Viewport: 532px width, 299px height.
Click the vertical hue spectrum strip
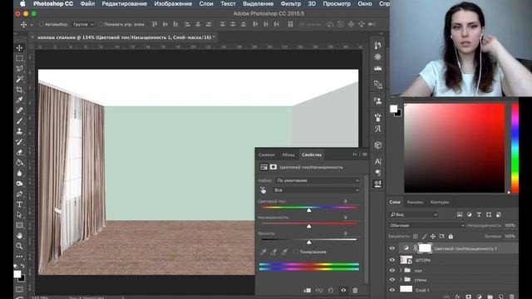tap(515, 148)
